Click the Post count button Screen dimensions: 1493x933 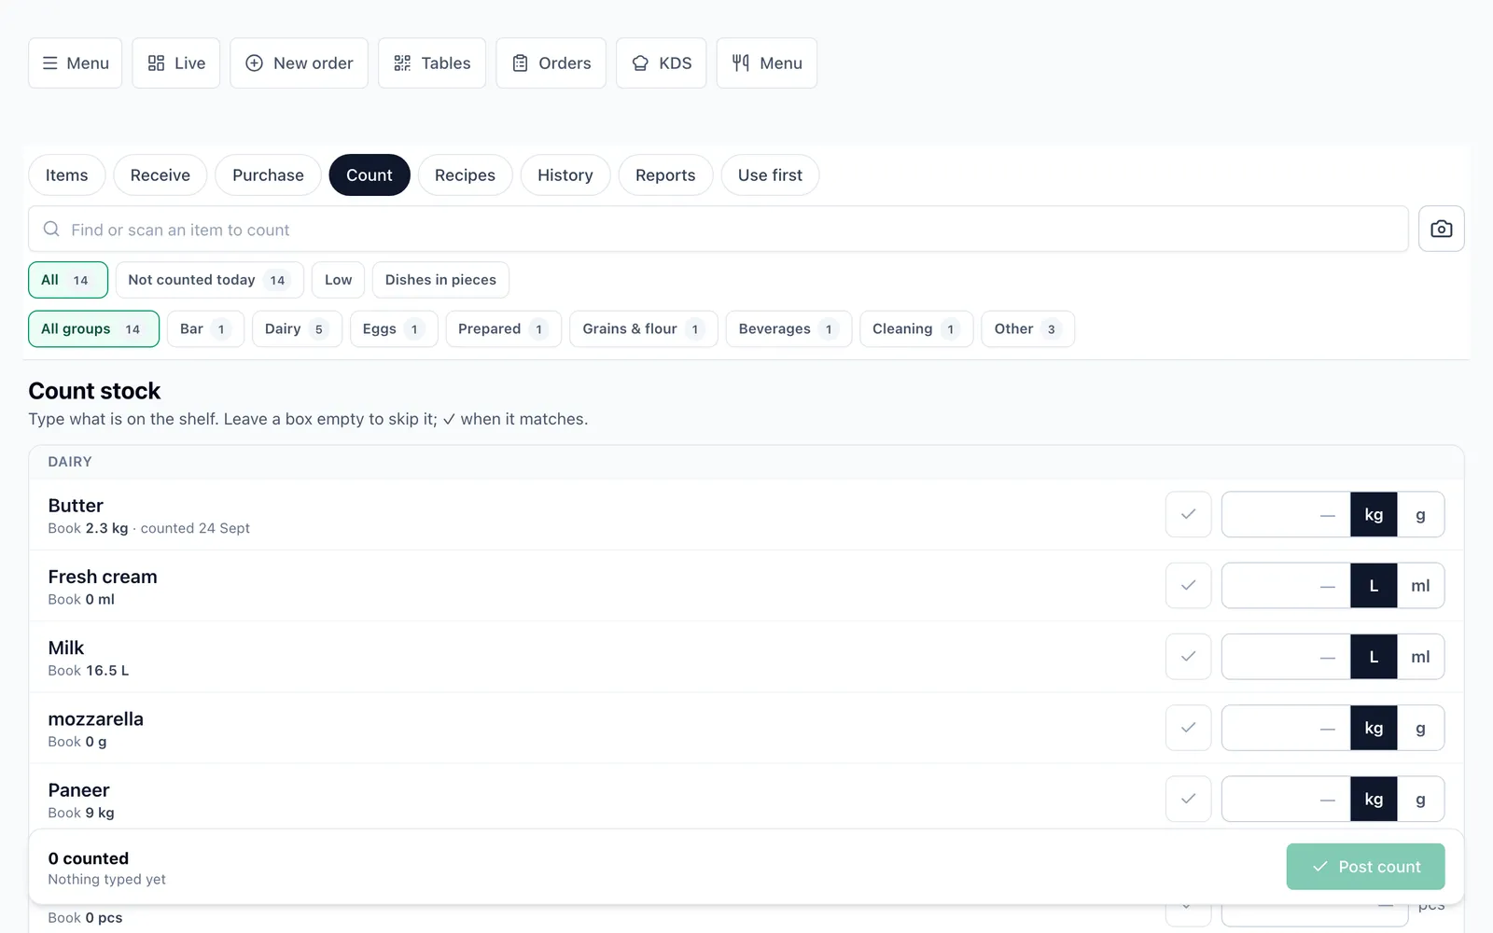[x=1365, y=867]
